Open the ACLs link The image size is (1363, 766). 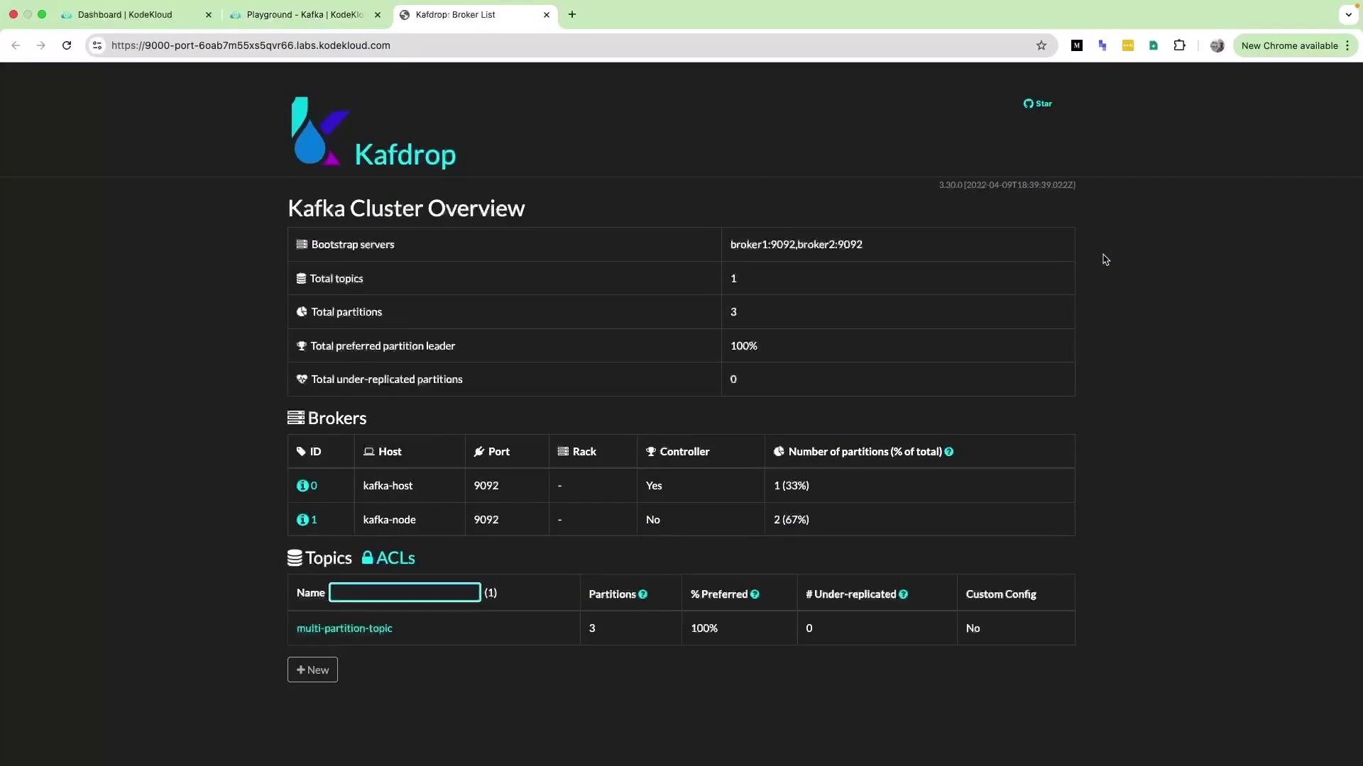point(388,558)
